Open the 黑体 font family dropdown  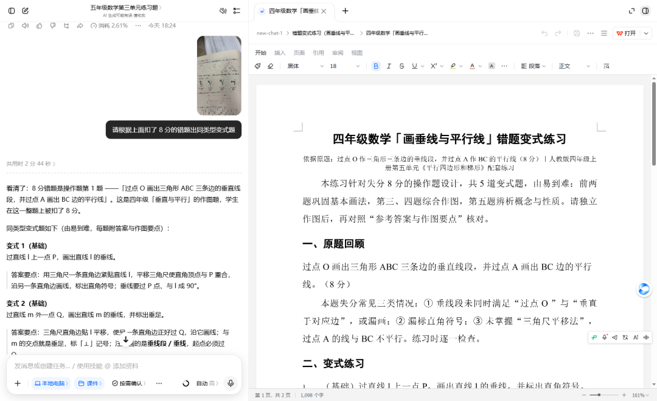[305, 66]
